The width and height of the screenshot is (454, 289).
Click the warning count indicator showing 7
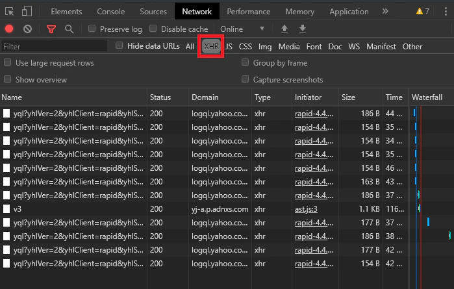tap(422, 11)
